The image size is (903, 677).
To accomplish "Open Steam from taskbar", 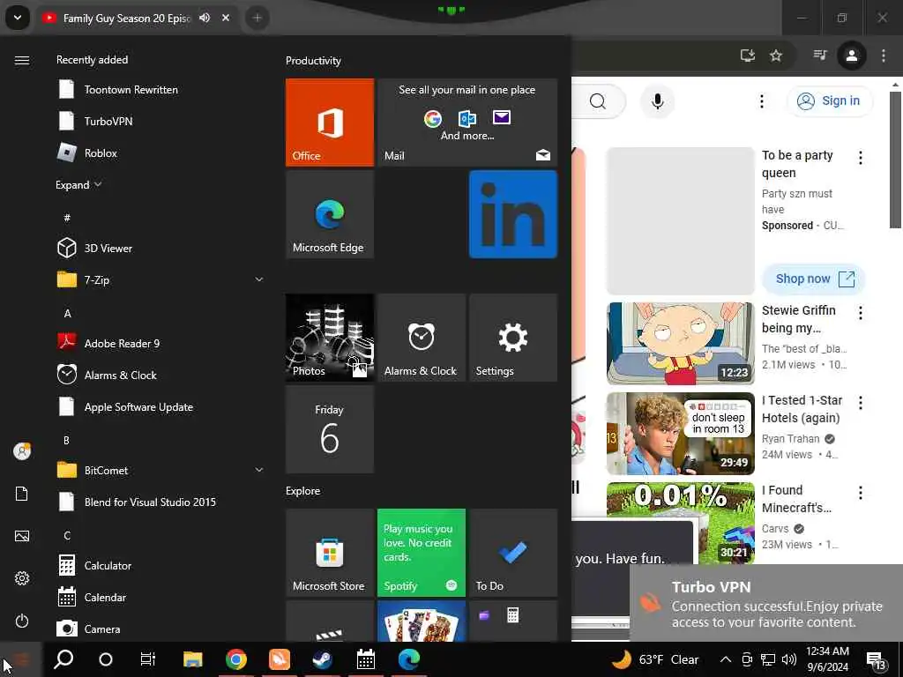I will 323,659.
